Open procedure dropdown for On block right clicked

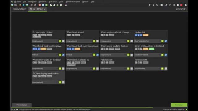[x=45, y=41]
